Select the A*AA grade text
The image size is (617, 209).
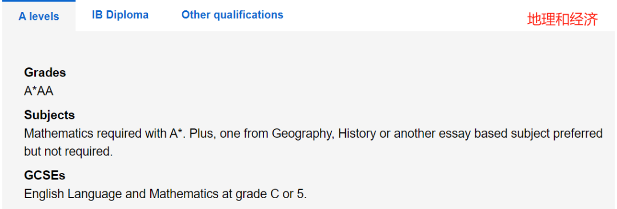(39, 91)
